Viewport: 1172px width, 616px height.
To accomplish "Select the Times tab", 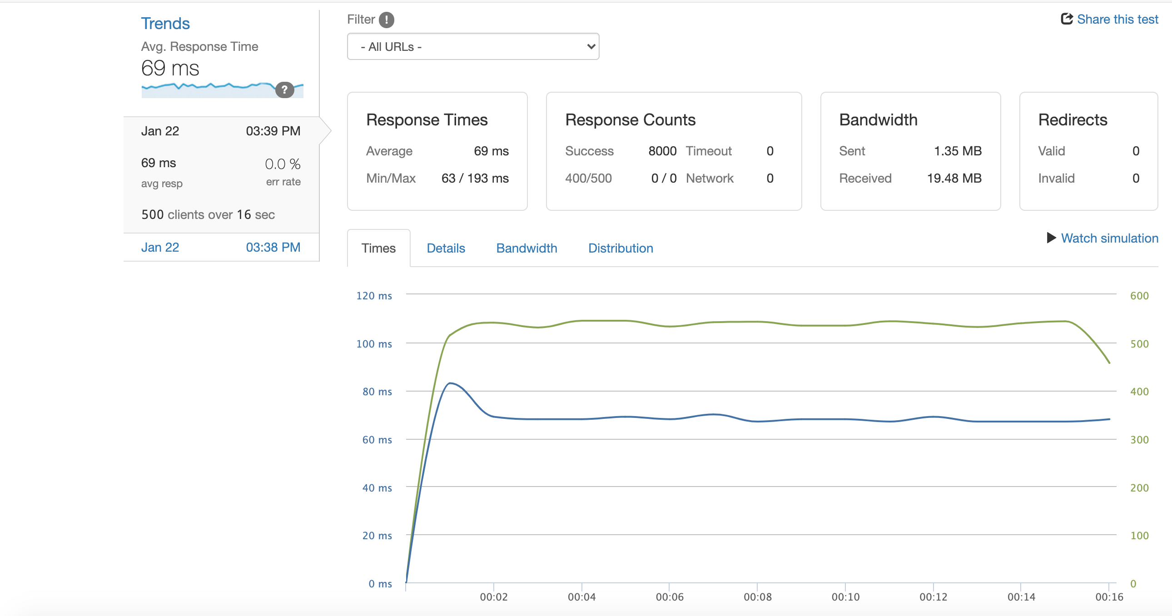I will (x=378, y=248).
